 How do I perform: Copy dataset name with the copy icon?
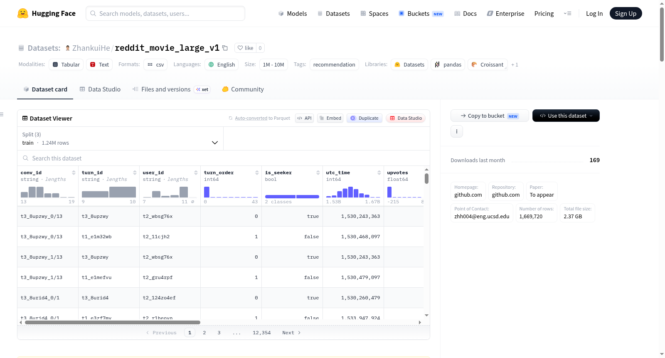[225, 48]
